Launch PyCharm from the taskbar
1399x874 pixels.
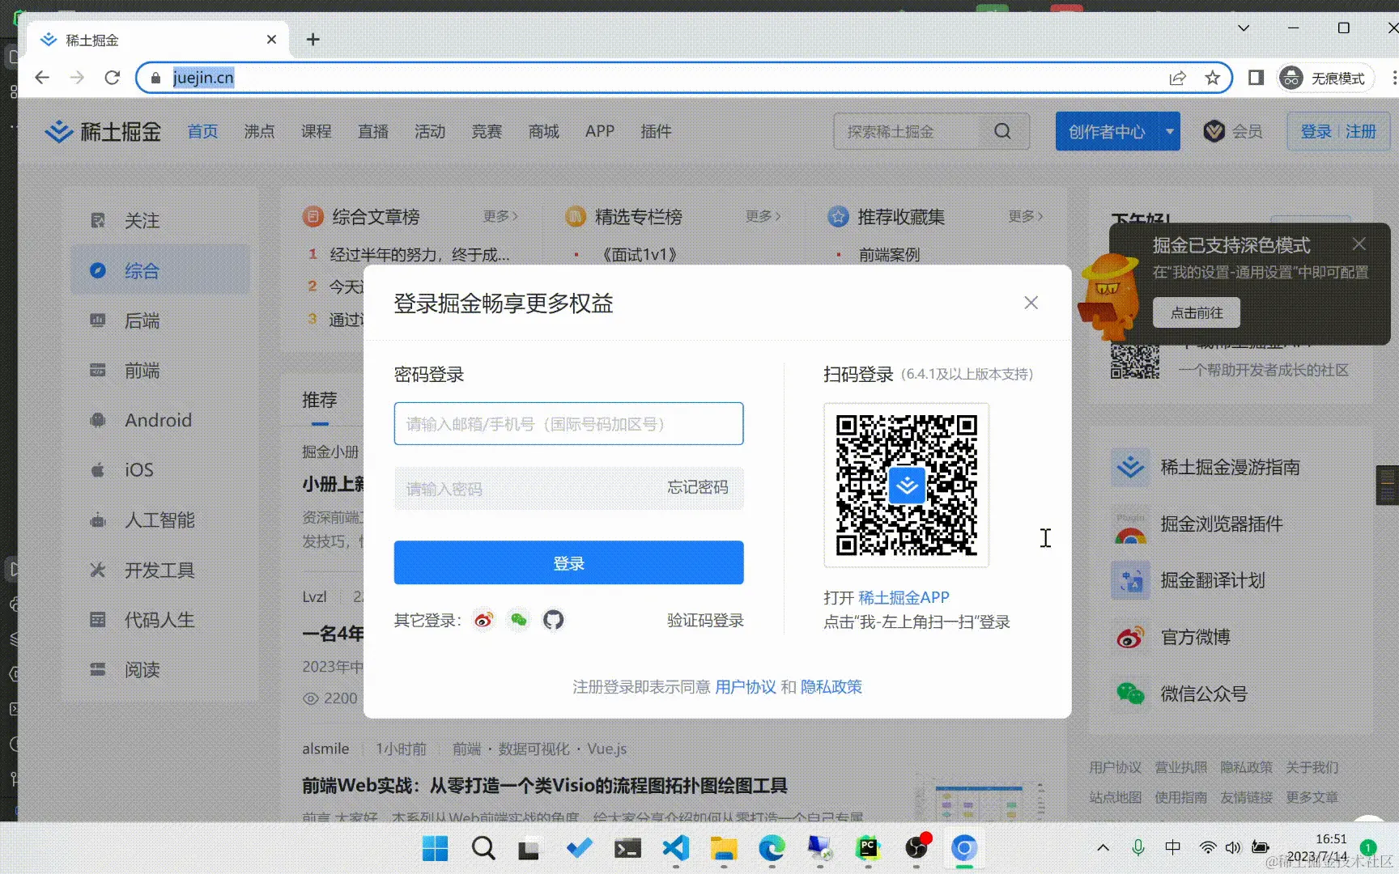click(x=868, y=848)
